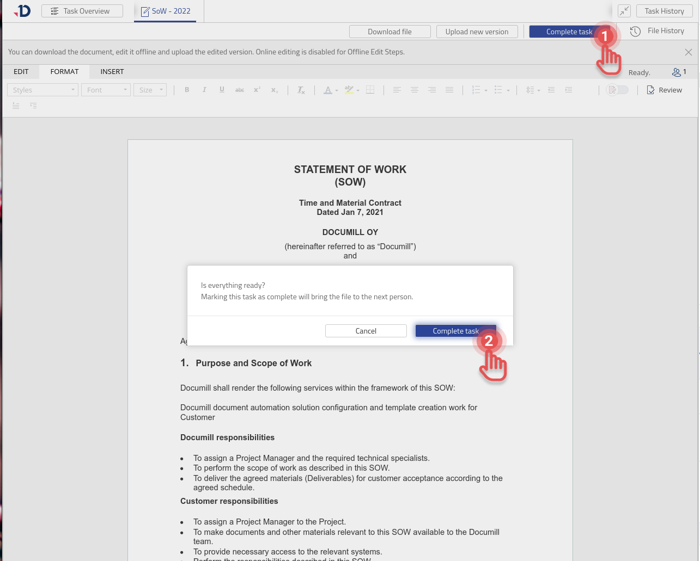The height and width of the screenshot is (561, 700).
Task: Select the strikethrough formatting icon
Action: [x=239, y=89]
